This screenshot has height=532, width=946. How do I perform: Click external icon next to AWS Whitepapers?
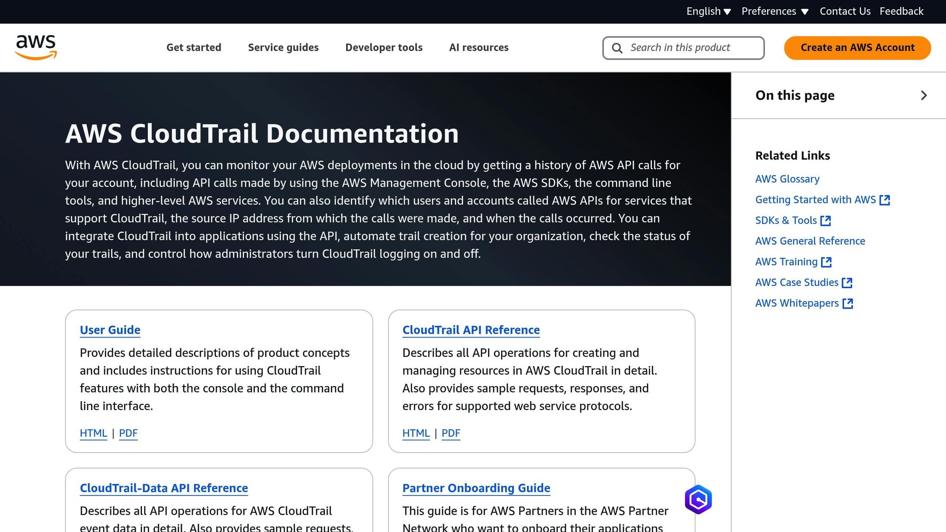[x=848, y=303]
